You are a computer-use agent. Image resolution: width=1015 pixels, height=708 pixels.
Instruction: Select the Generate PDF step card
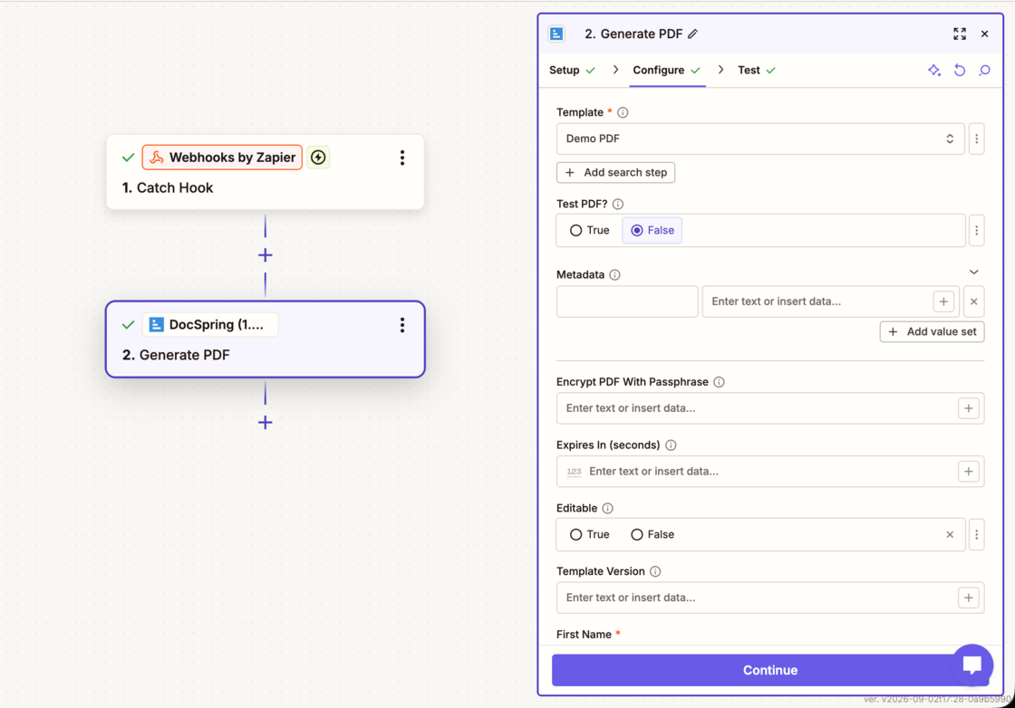point(266,340)
